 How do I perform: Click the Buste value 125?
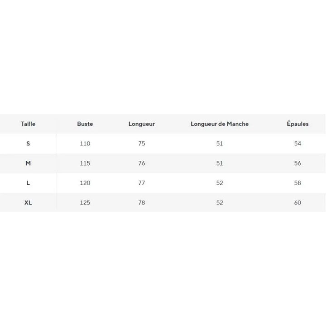[x=85, y=202]
